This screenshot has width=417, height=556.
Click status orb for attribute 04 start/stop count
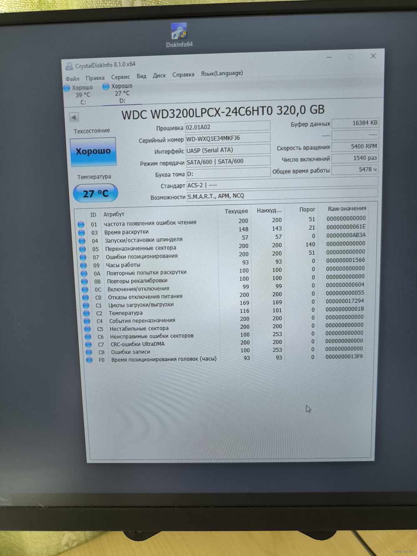(82, 241)
